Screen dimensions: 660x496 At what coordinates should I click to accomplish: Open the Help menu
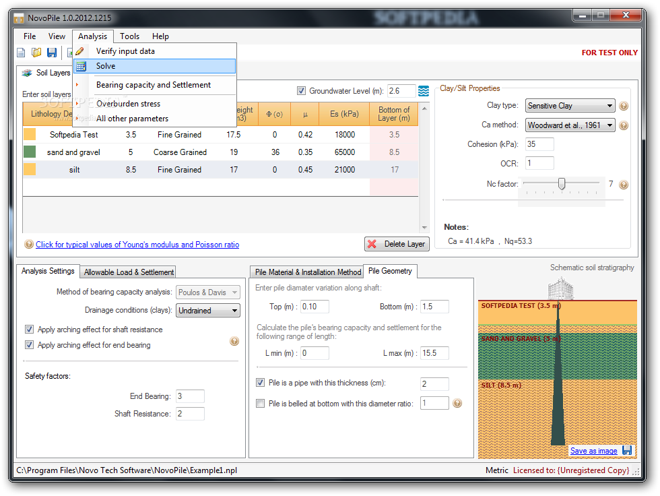tap(160, 36)
